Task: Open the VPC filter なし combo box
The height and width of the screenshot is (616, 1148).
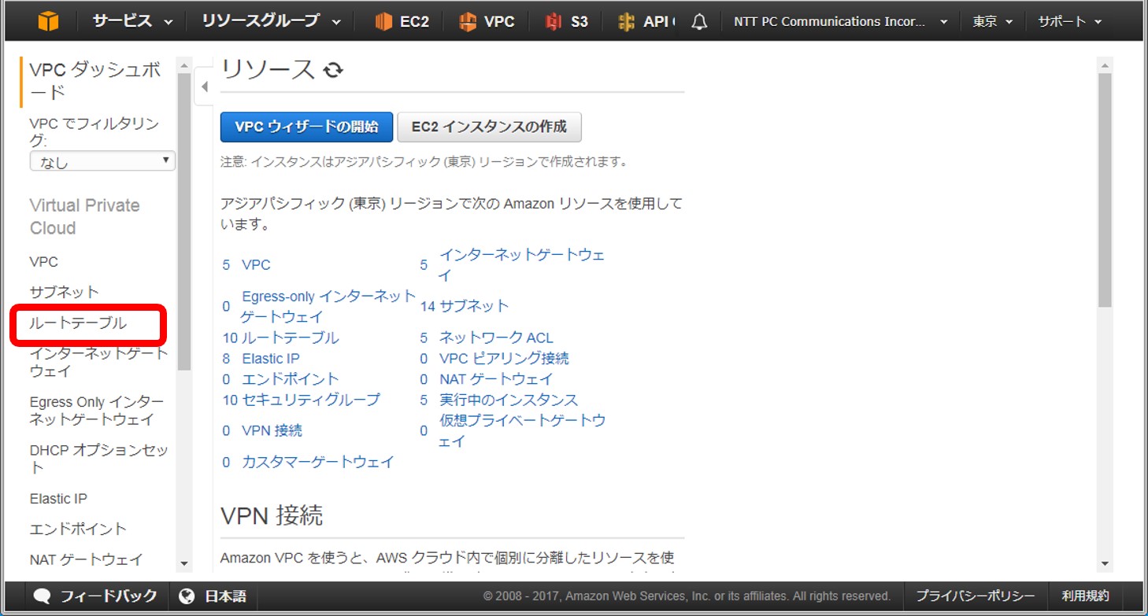Action: click(x=102, y=161)
